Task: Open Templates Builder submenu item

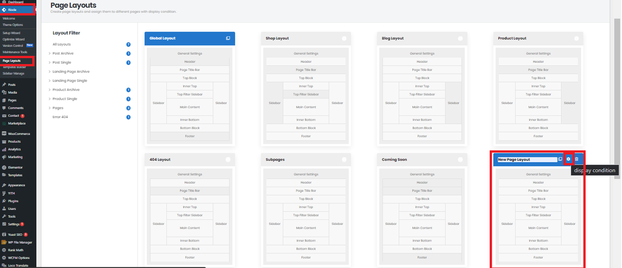Action: pos(14,67)
